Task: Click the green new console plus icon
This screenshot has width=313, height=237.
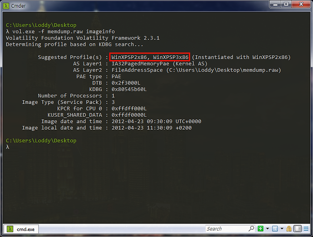Action: (x=260, y=229)
